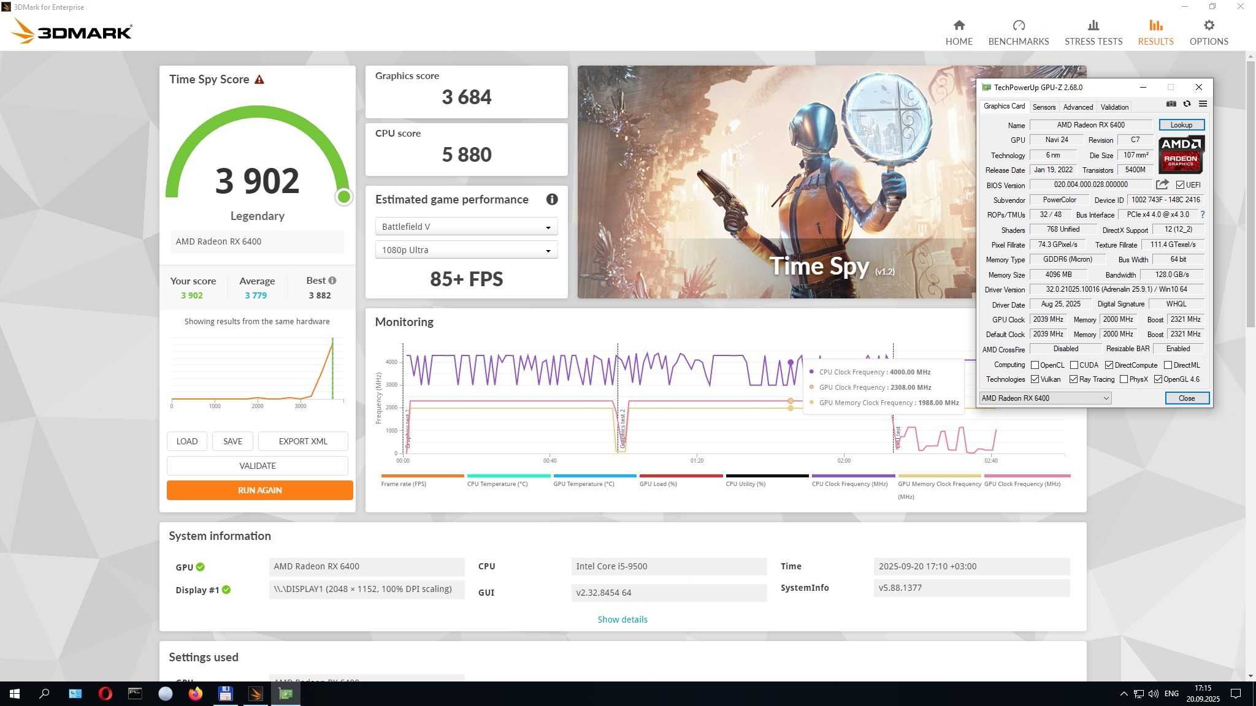Click the EXPORT XML button
1256x706 pixels.
[x=303, y=441]
